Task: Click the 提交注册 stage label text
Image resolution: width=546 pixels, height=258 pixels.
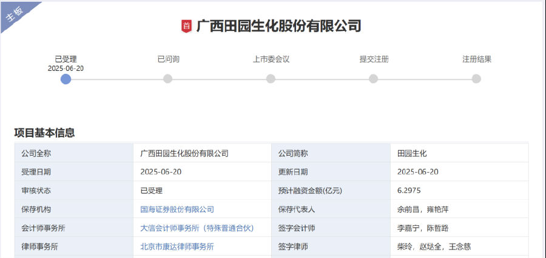Action: tap(374, 59)
